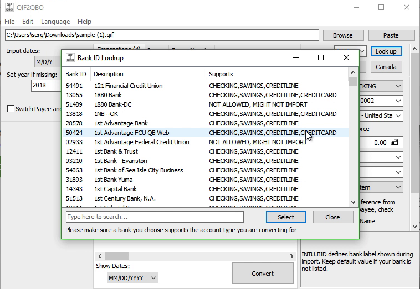Select the 1st Bank - Evanston row
420x289 pixels.
click(206, 161)
